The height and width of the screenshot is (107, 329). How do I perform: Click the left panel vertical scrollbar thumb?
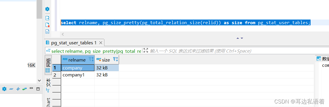coord(39,9)
